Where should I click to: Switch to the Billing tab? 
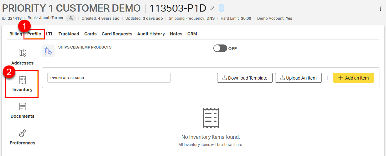16,34
